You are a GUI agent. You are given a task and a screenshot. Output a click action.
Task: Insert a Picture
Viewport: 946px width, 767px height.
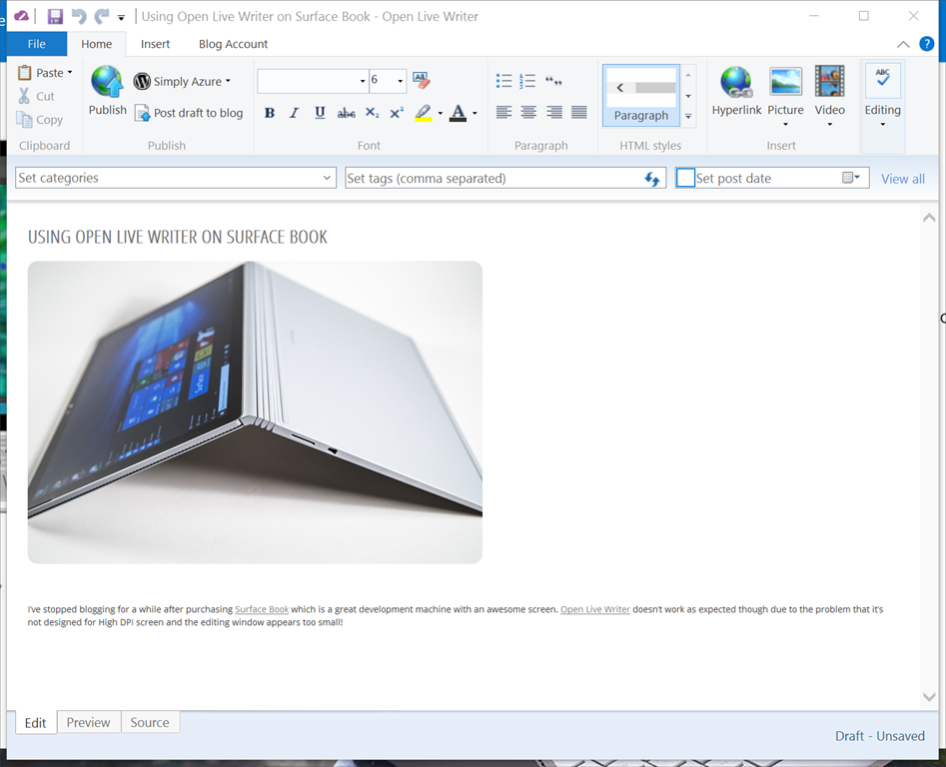(x=785, y=95)
